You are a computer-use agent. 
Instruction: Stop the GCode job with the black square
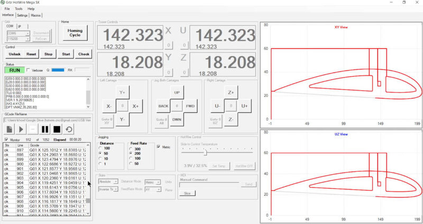tap(57, 129)
